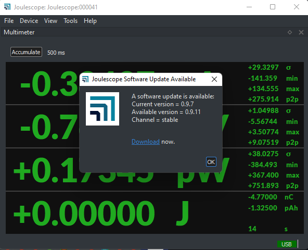308x250 pixels.
Task: Select the 500 ms interval text
Action: (x=56, y=53)
